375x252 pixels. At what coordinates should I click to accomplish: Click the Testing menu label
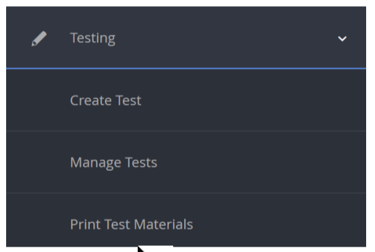(x=93, y=38)
